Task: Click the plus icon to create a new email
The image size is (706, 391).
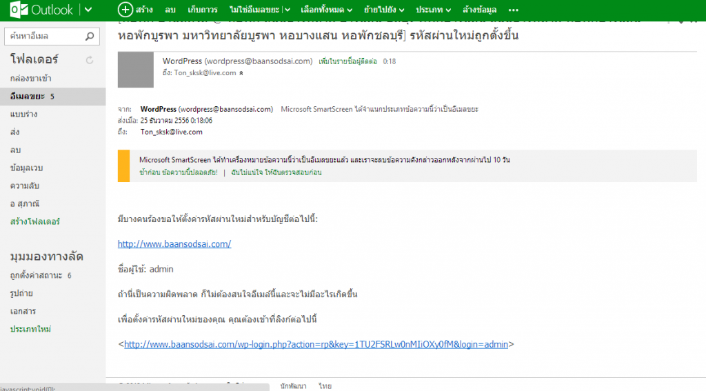Action: [x=125, y=10]
